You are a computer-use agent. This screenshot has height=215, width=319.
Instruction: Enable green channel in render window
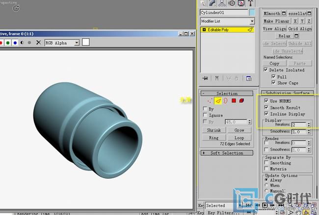8,43
